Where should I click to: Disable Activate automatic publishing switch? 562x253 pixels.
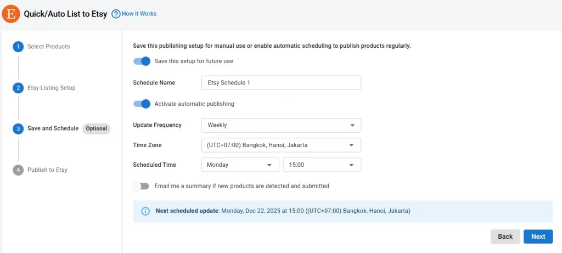click(142, 104)
